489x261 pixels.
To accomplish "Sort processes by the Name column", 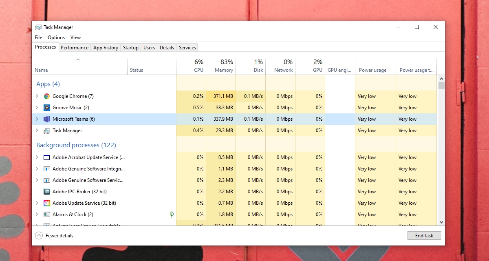I will pos(80,66).
